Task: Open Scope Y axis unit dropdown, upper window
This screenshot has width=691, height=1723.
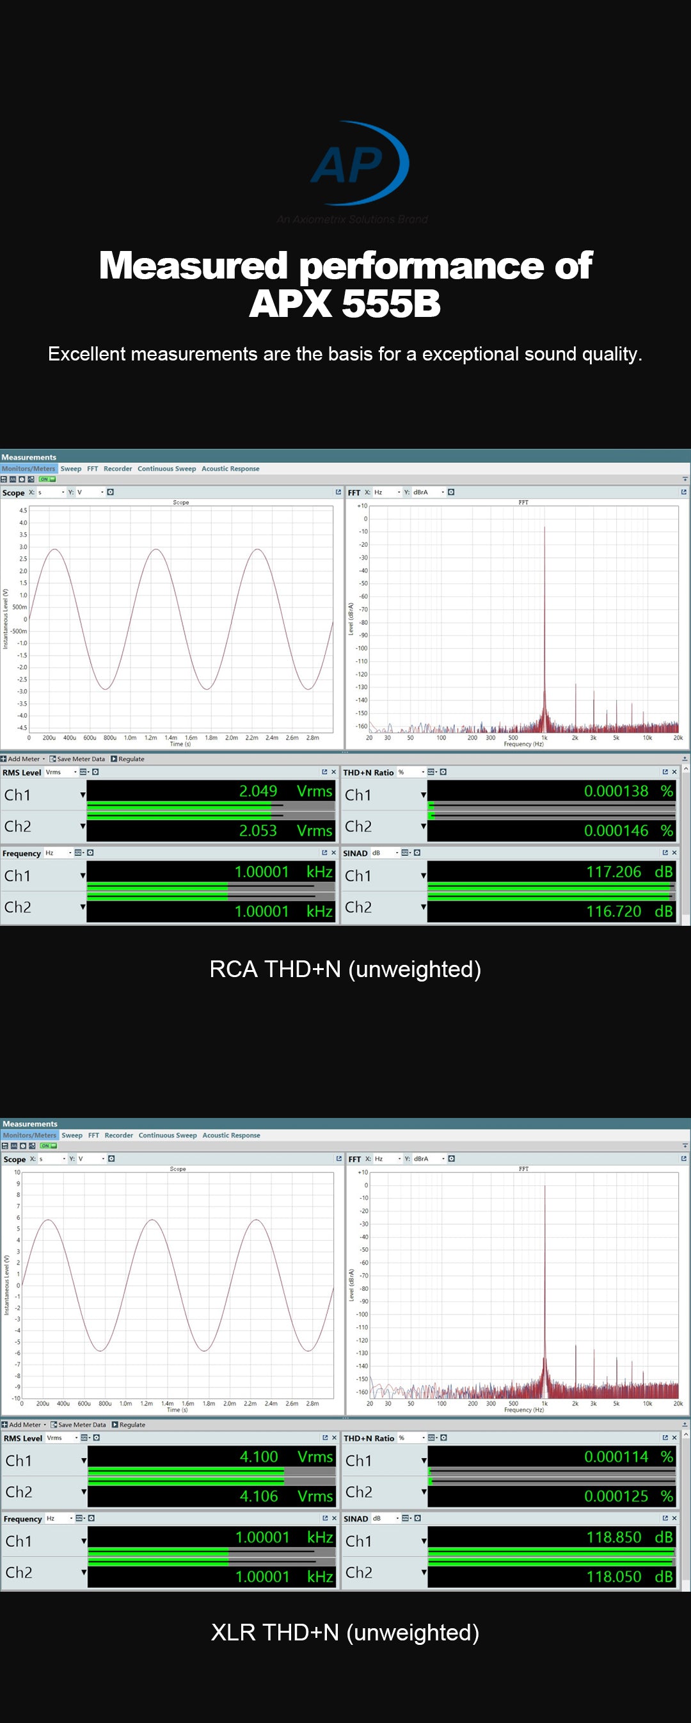Action: (x=91, y=492)
